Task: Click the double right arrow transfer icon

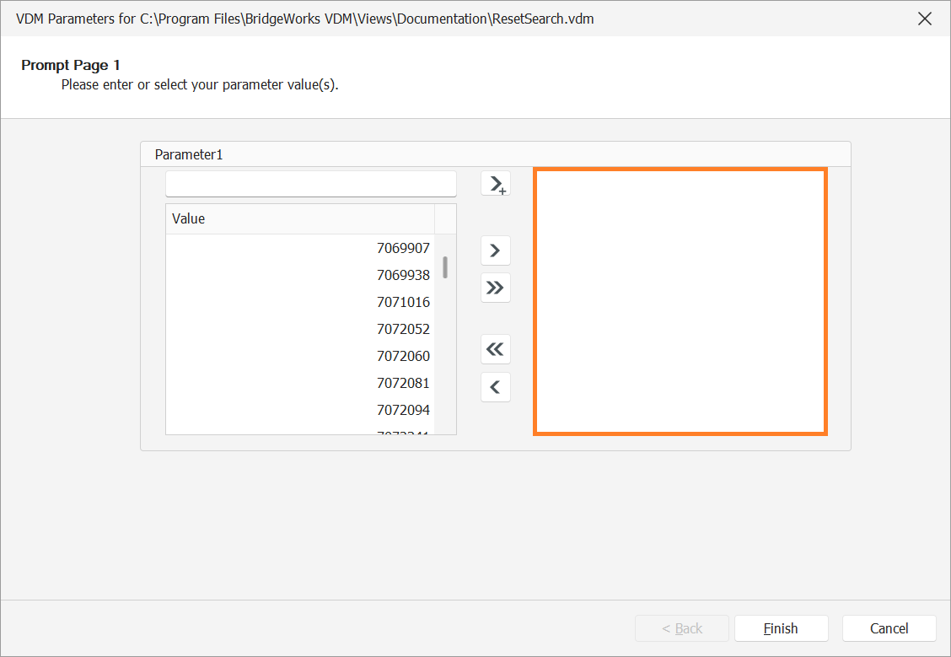Action: point(495,288)
